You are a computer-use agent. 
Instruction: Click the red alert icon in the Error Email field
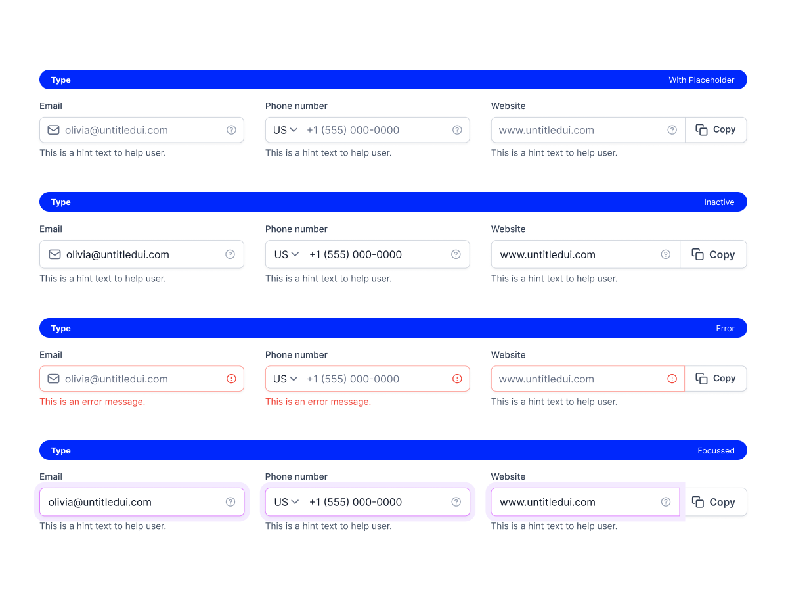point(231,379)
